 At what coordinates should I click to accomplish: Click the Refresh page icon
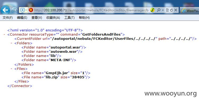171,10
